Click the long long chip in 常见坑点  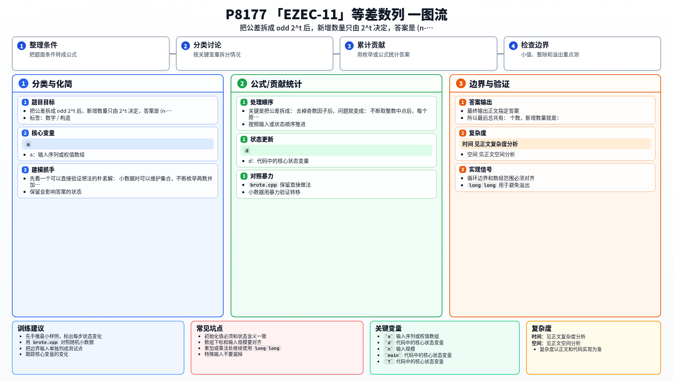[x=267, y=348]
